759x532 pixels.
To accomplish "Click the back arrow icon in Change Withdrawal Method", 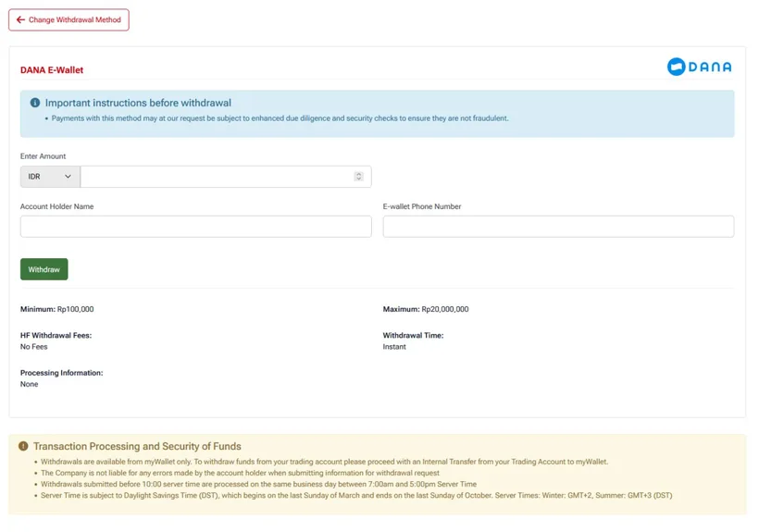I will coord(20,19).
